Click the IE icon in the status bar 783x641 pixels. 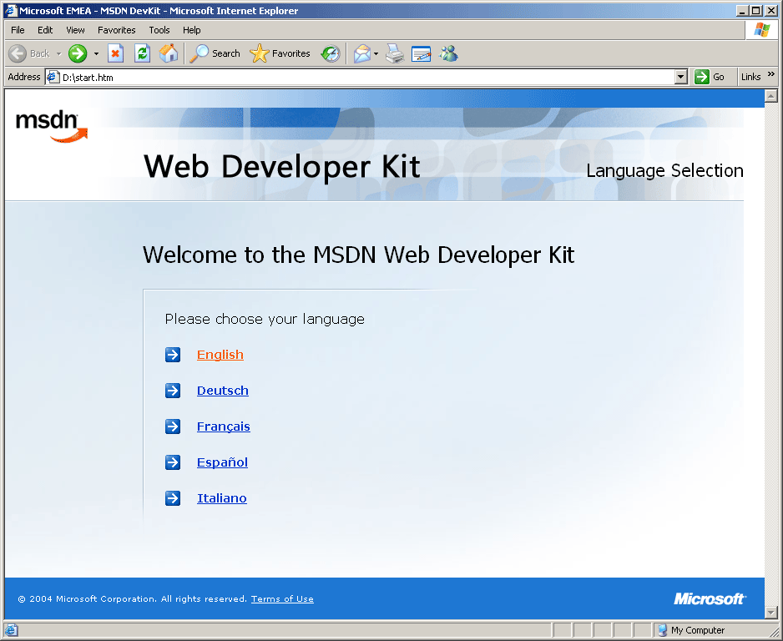[x=12, y=630]
